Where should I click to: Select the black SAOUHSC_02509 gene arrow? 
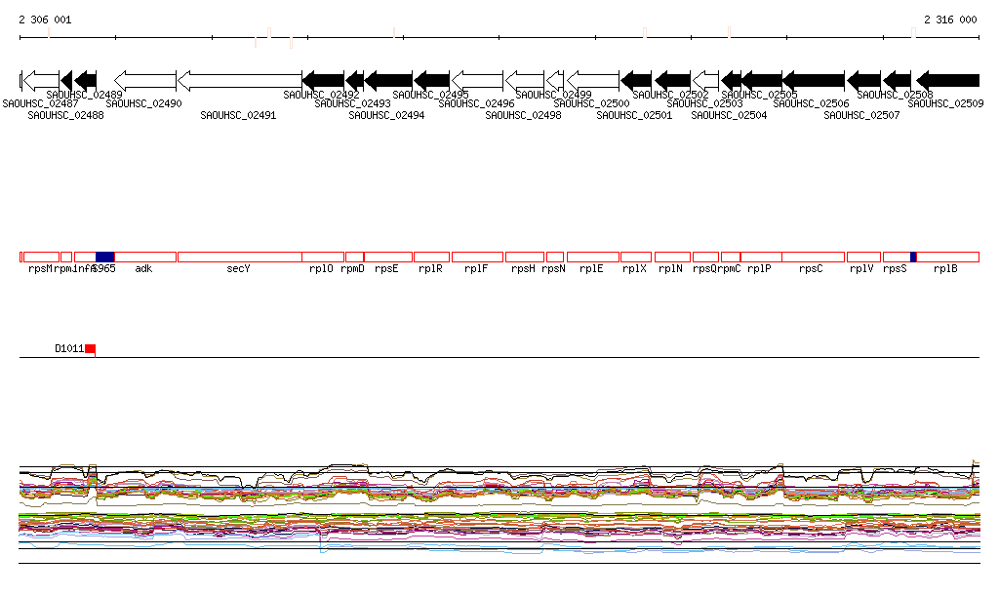[948, 80]
